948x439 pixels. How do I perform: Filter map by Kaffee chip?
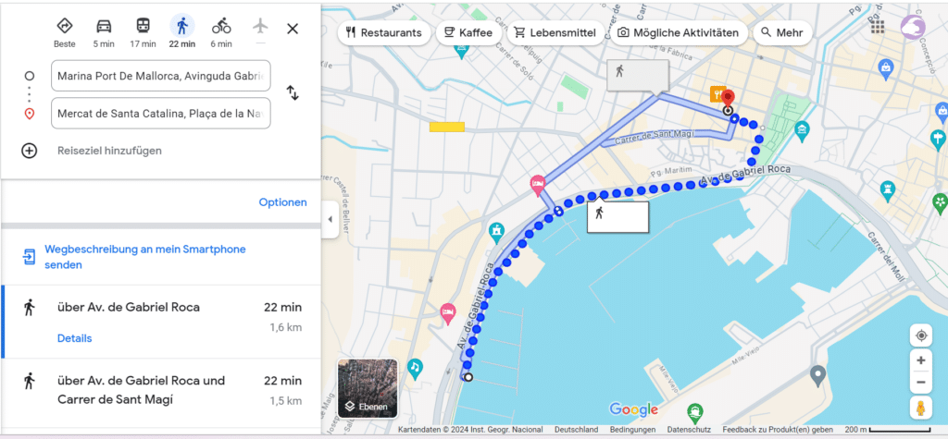pos(468,32)
